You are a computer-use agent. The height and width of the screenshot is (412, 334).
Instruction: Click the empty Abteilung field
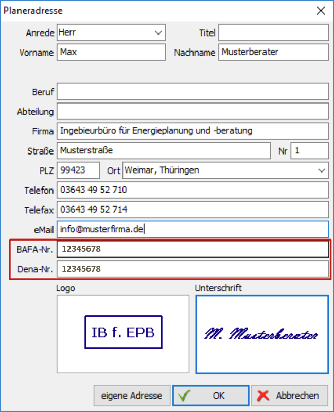click(x=192, y=111)
